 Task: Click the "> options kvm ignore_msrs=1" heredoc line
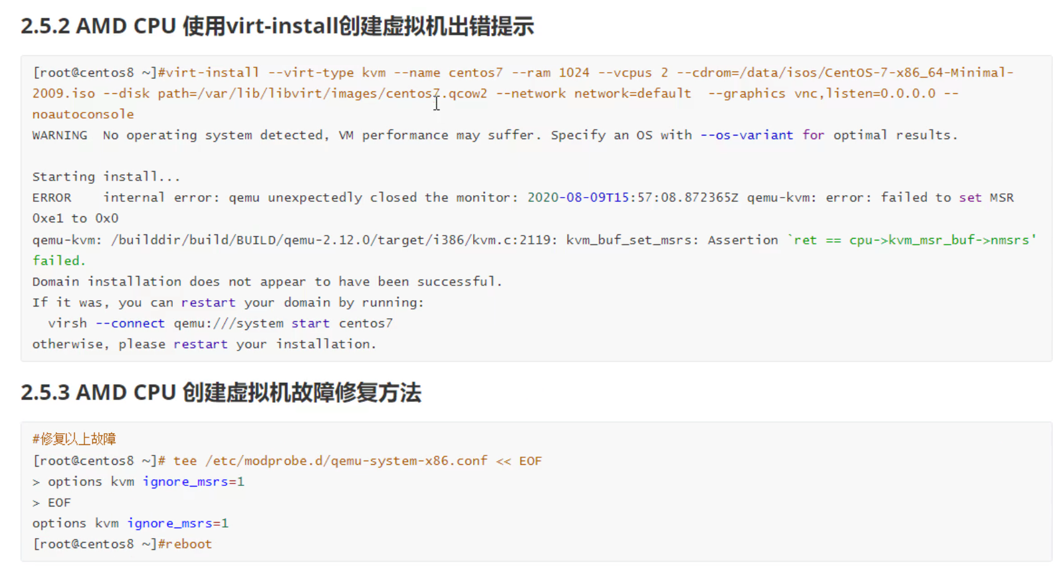pyautogui.click(x=138, y=482)
